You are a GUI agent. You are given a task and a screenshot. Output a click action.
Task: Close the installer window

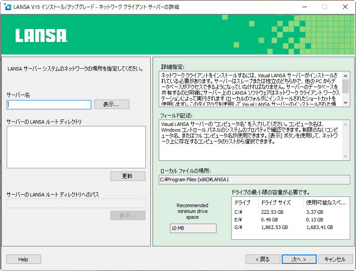coord(345,7)
